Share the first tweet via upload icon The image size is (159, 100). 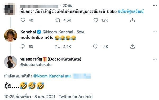click(x=132, y=20)
